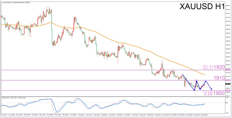This screenshot has width=232, height=118.
Task: Click the current price tag 1906.54
Action: point(227,84)
